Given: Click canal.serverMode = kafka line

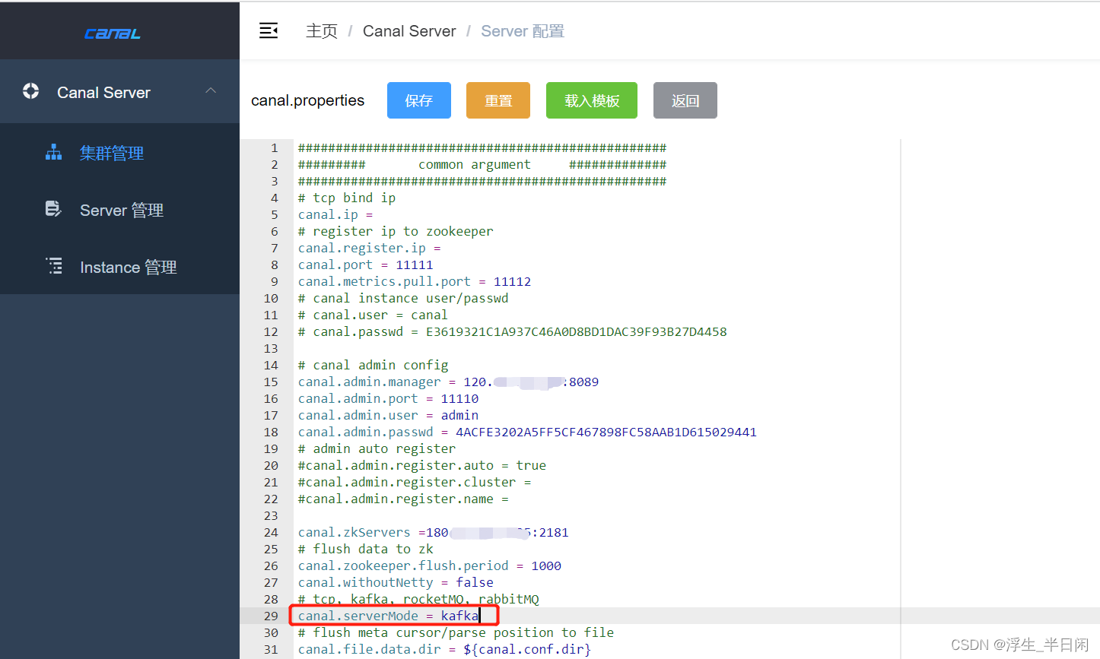Looking at the screenshot, I should [388, 616].
